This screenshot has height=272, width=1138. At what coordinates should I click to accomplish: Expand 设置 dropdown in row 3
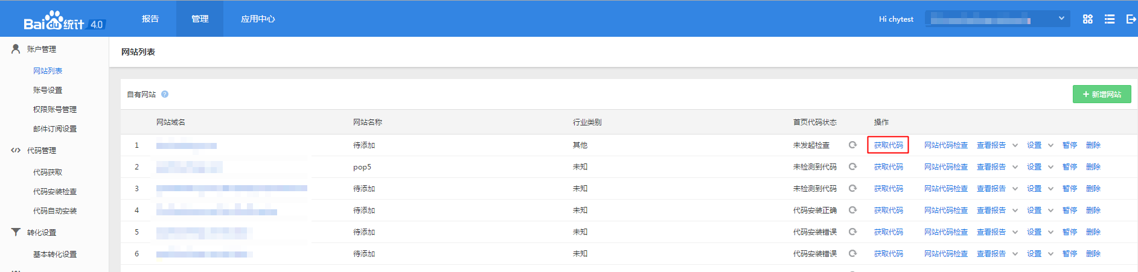(1050, 189)
